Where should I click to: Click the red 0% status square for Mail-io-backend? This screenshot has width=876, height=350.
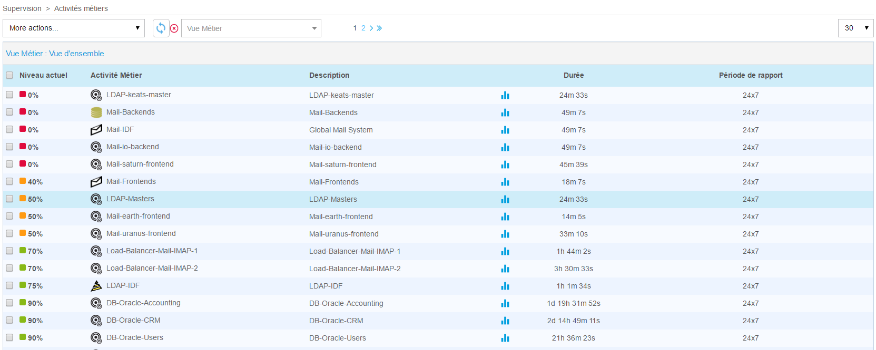[x=23, y=147]
